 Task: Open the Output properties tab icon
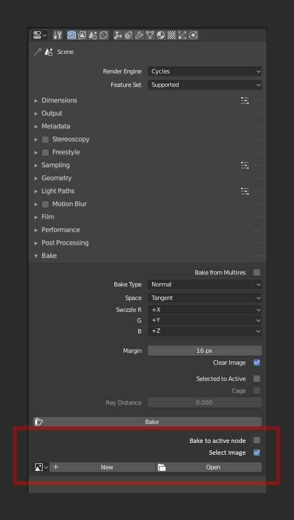coord(83,35)
